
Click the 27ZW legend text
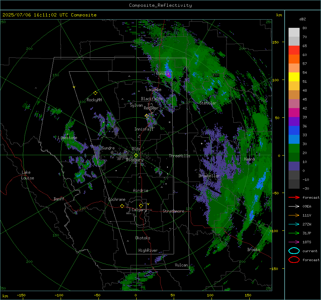click(307, 224)
